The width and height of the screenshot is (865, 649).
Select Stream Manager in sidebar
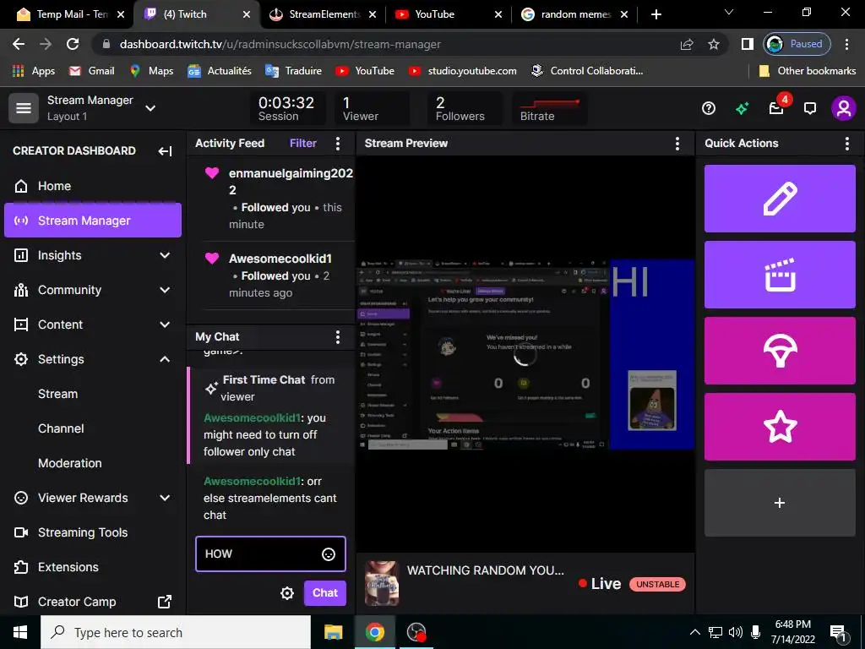pos(93,221)
